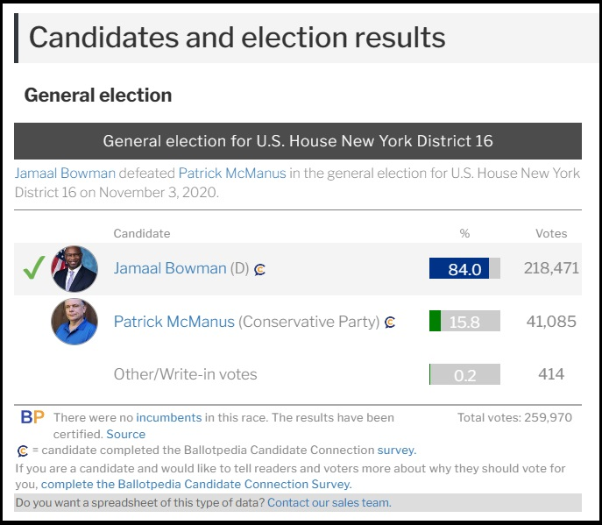Click the Candidate Connection icon beside Jamaal Bowman
Viewport: 602px width, 525px height.
point(259,270)
